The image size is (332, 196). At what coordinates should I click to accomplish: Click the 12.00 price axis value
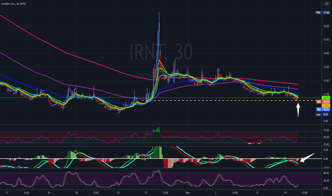326,81
